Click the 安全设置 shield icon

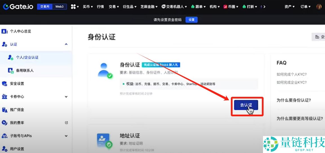coord(5,84)
